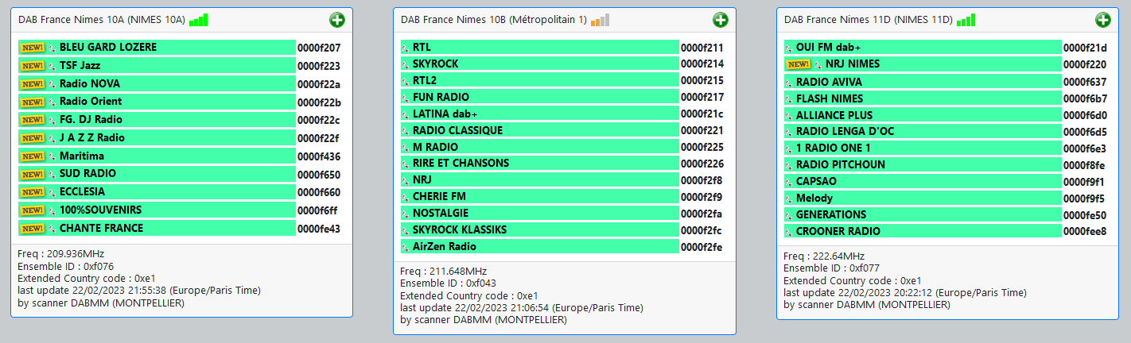Click service ID 0000f220

point(1085,64)
